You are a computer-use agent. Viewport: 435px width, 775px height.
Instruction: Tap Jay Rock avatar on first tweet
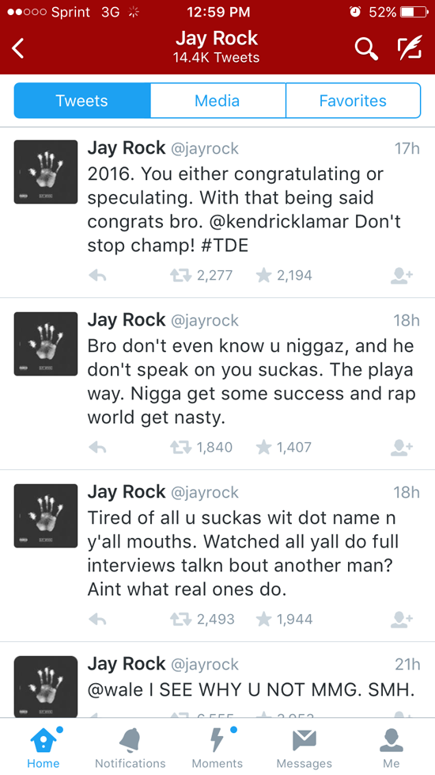click(x=46, y=172)
